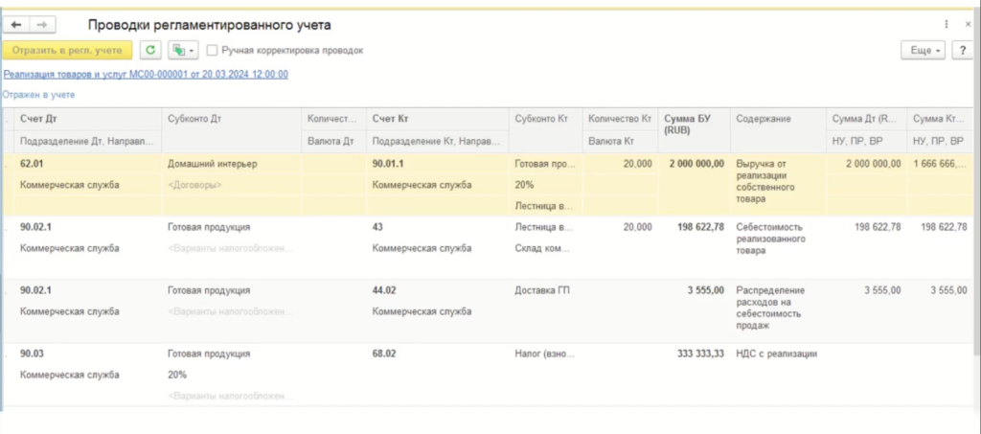
Task: Select the Домашний интерьер cell
Action: tap(232, 164)
